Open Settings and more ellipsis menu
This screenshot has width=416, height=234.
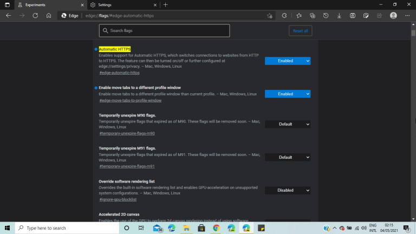pos(407,16)
